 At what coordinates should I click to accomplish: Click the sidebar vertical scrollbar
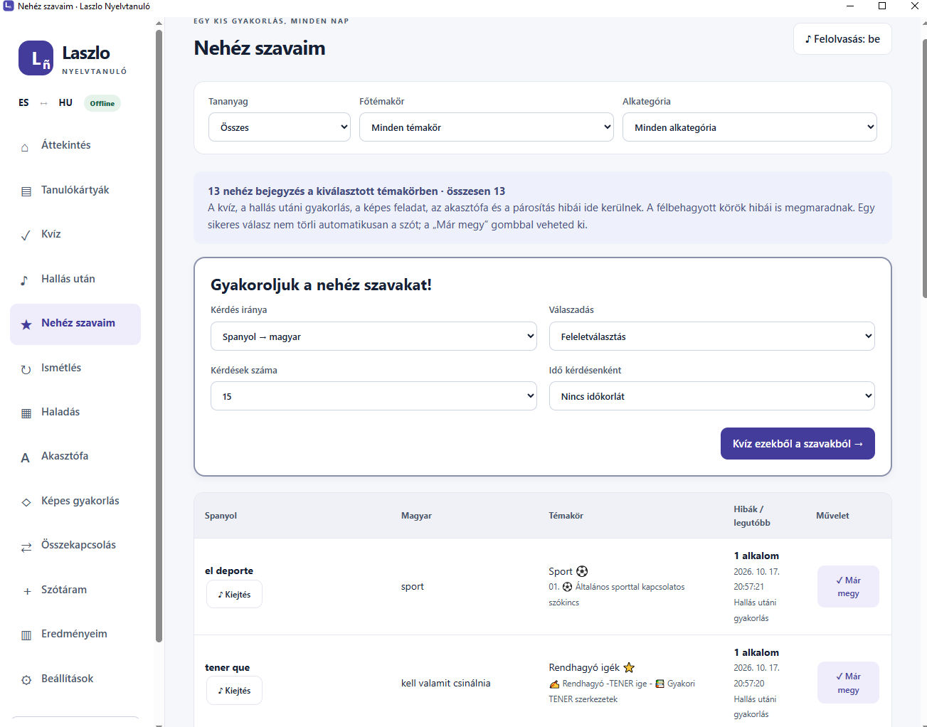tap(159, 334)
